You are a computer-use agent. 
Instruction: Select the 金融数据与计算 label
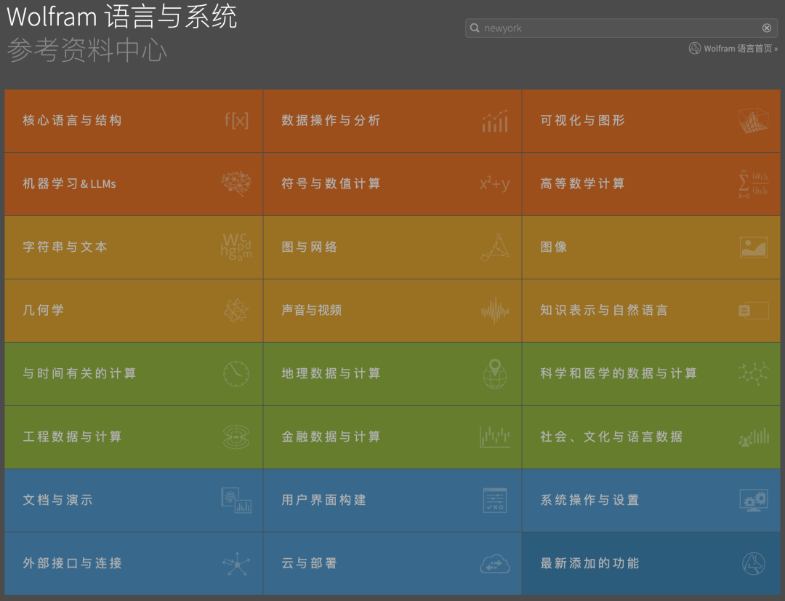331,437
